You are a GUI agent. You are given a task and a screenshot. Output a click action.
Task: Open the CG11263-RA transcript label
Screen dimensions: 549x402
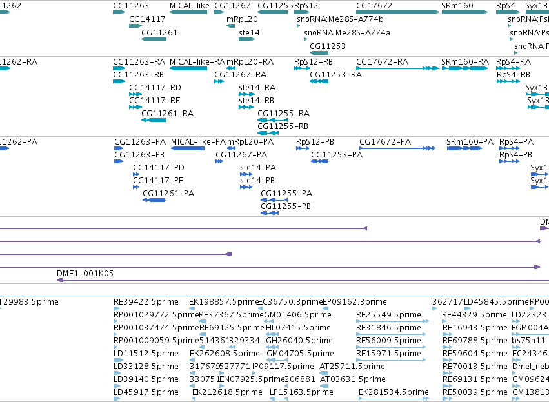[x=139, y=62]
